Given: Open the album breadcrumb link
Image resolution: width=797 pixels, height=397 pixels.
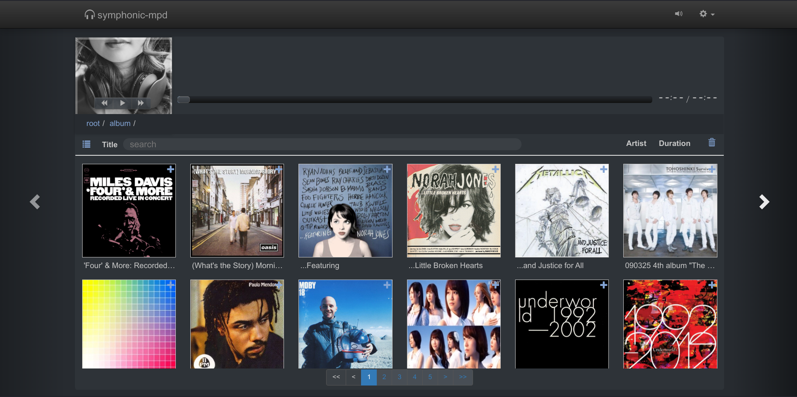Looking at the screenshot, I should click(x=120, y=123).
